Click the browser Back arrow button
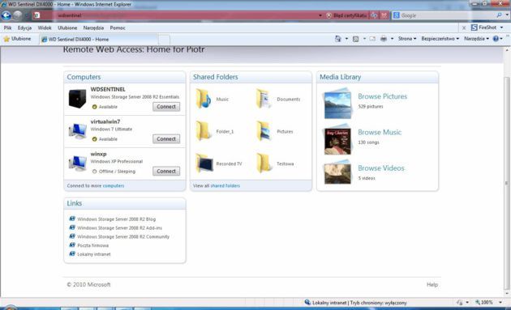511x310 pixels. [6, 15]
